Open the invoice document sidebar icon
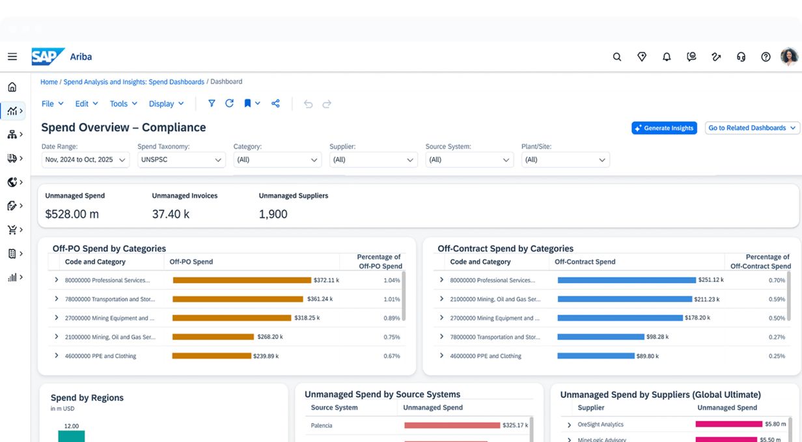This screenshot has height=442, width=802. (12, 253)
